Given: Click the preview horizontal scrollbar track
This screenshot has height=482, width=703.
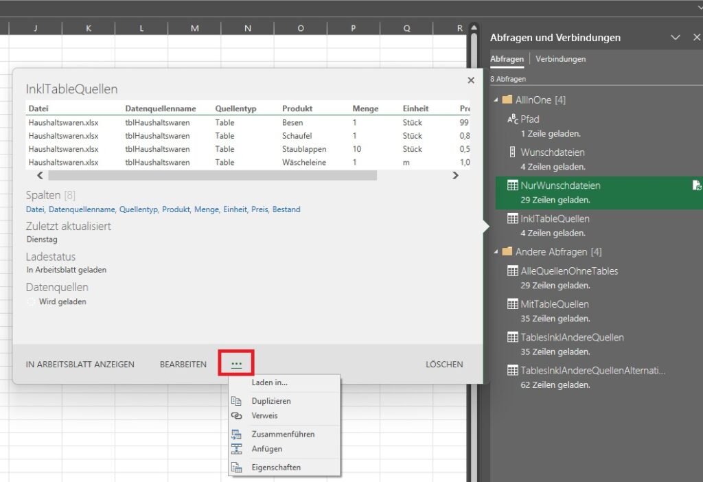Looking at the screenshot, I should point(213,175).
